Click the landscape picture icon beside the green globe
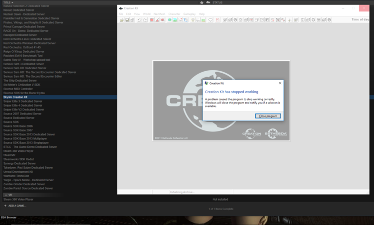Screen dimensions: 374x225 click(x=175, y=20)
